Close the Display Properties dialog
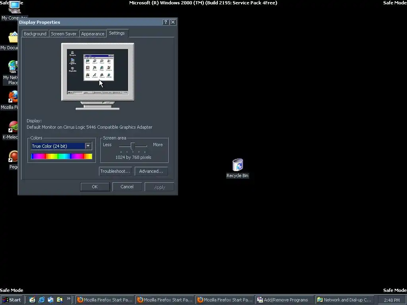 click(172, 22)
